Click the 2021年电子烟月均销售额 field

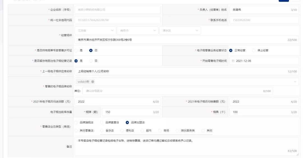click(264, 101)
